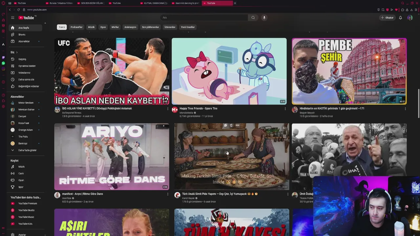
Task: Select the Müzik filter chip
Action: (x=91, y=27)
